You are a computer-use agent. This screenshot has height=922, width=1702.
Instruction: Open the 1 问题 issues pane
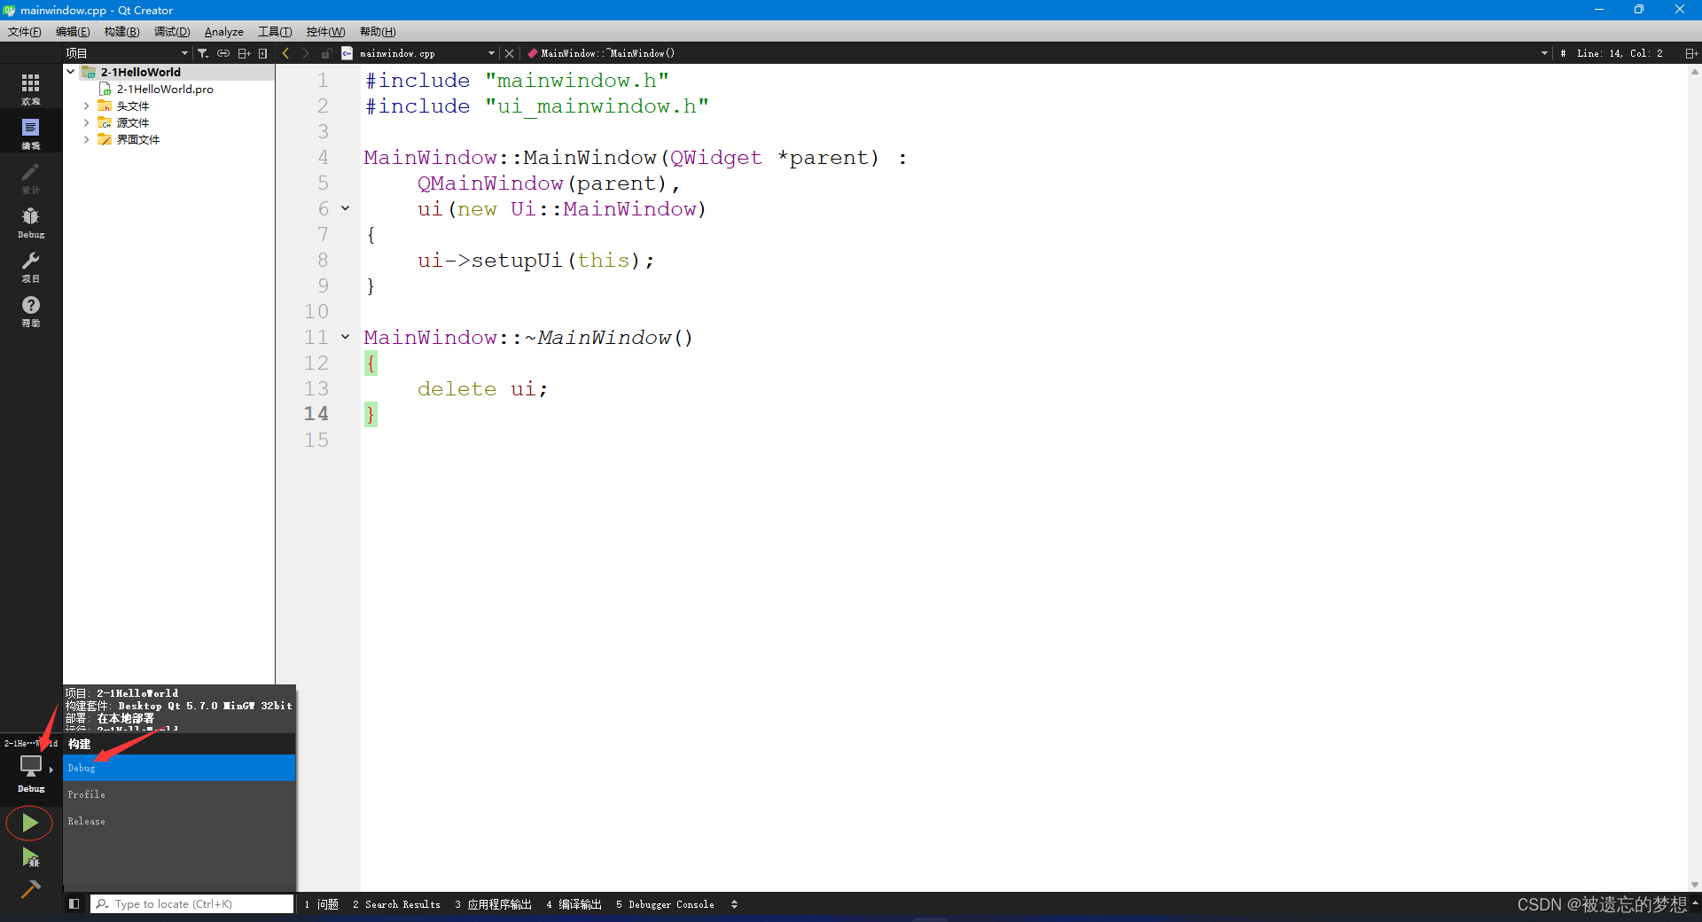tap(321, 904)
